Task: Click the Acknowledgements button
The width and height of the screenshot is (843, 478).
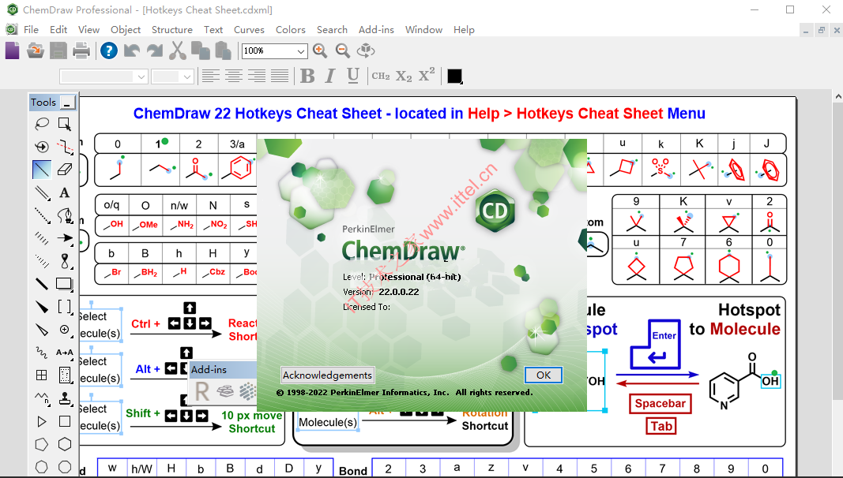Action: [x=327, y=375]
